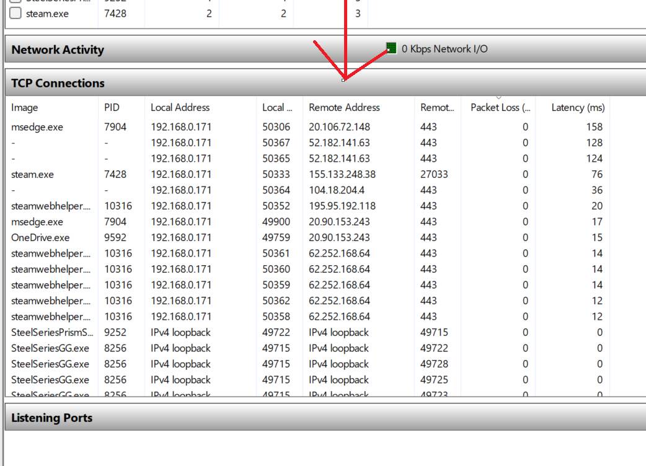Sort by the Image column header
Viewport: 646px width, 466px height.
[x=25, y=107]
